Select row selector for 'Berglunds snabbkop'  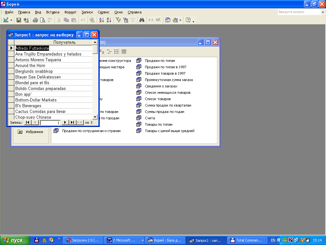click(x=11, y=71)
